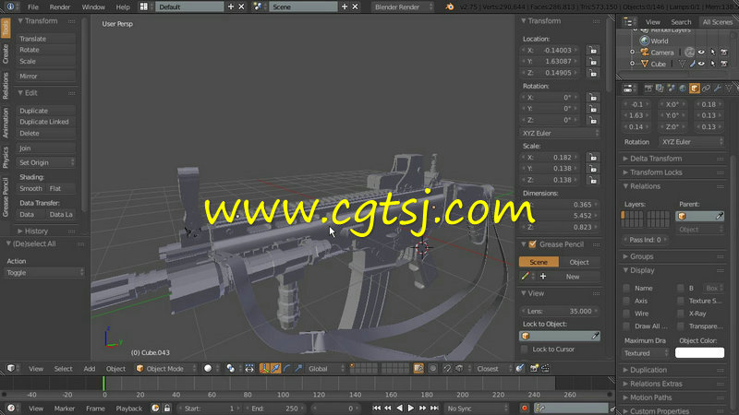Screen dimensions: 739x415
Task: Open Scene properties tab icon
Action: [672, 88]
